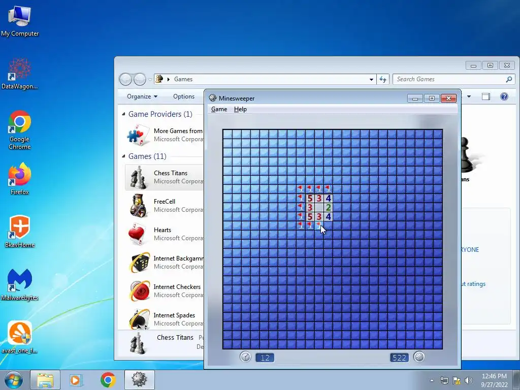Click the timer value 12
Viewport: 520px width, 390px height.
pos(265,357)
